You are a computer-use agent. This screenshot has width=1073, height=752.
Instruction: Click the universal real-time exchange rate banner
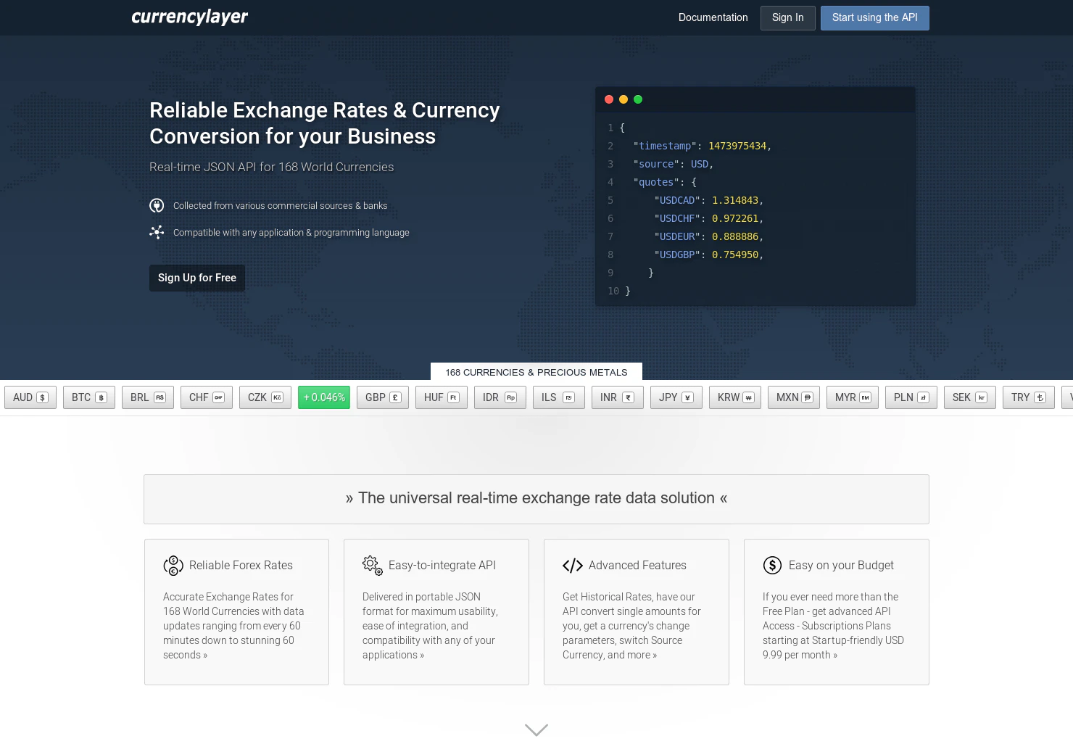coord(536,499)
